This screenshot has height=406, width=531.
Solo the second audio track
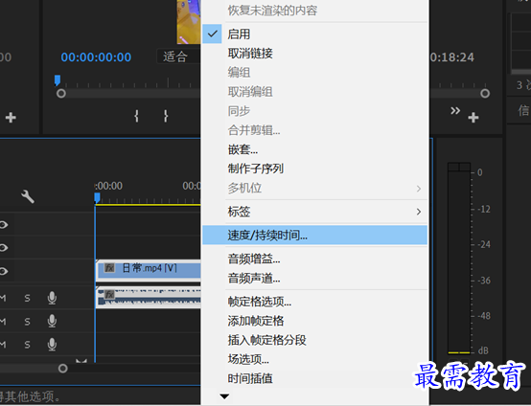click(27, 321)
